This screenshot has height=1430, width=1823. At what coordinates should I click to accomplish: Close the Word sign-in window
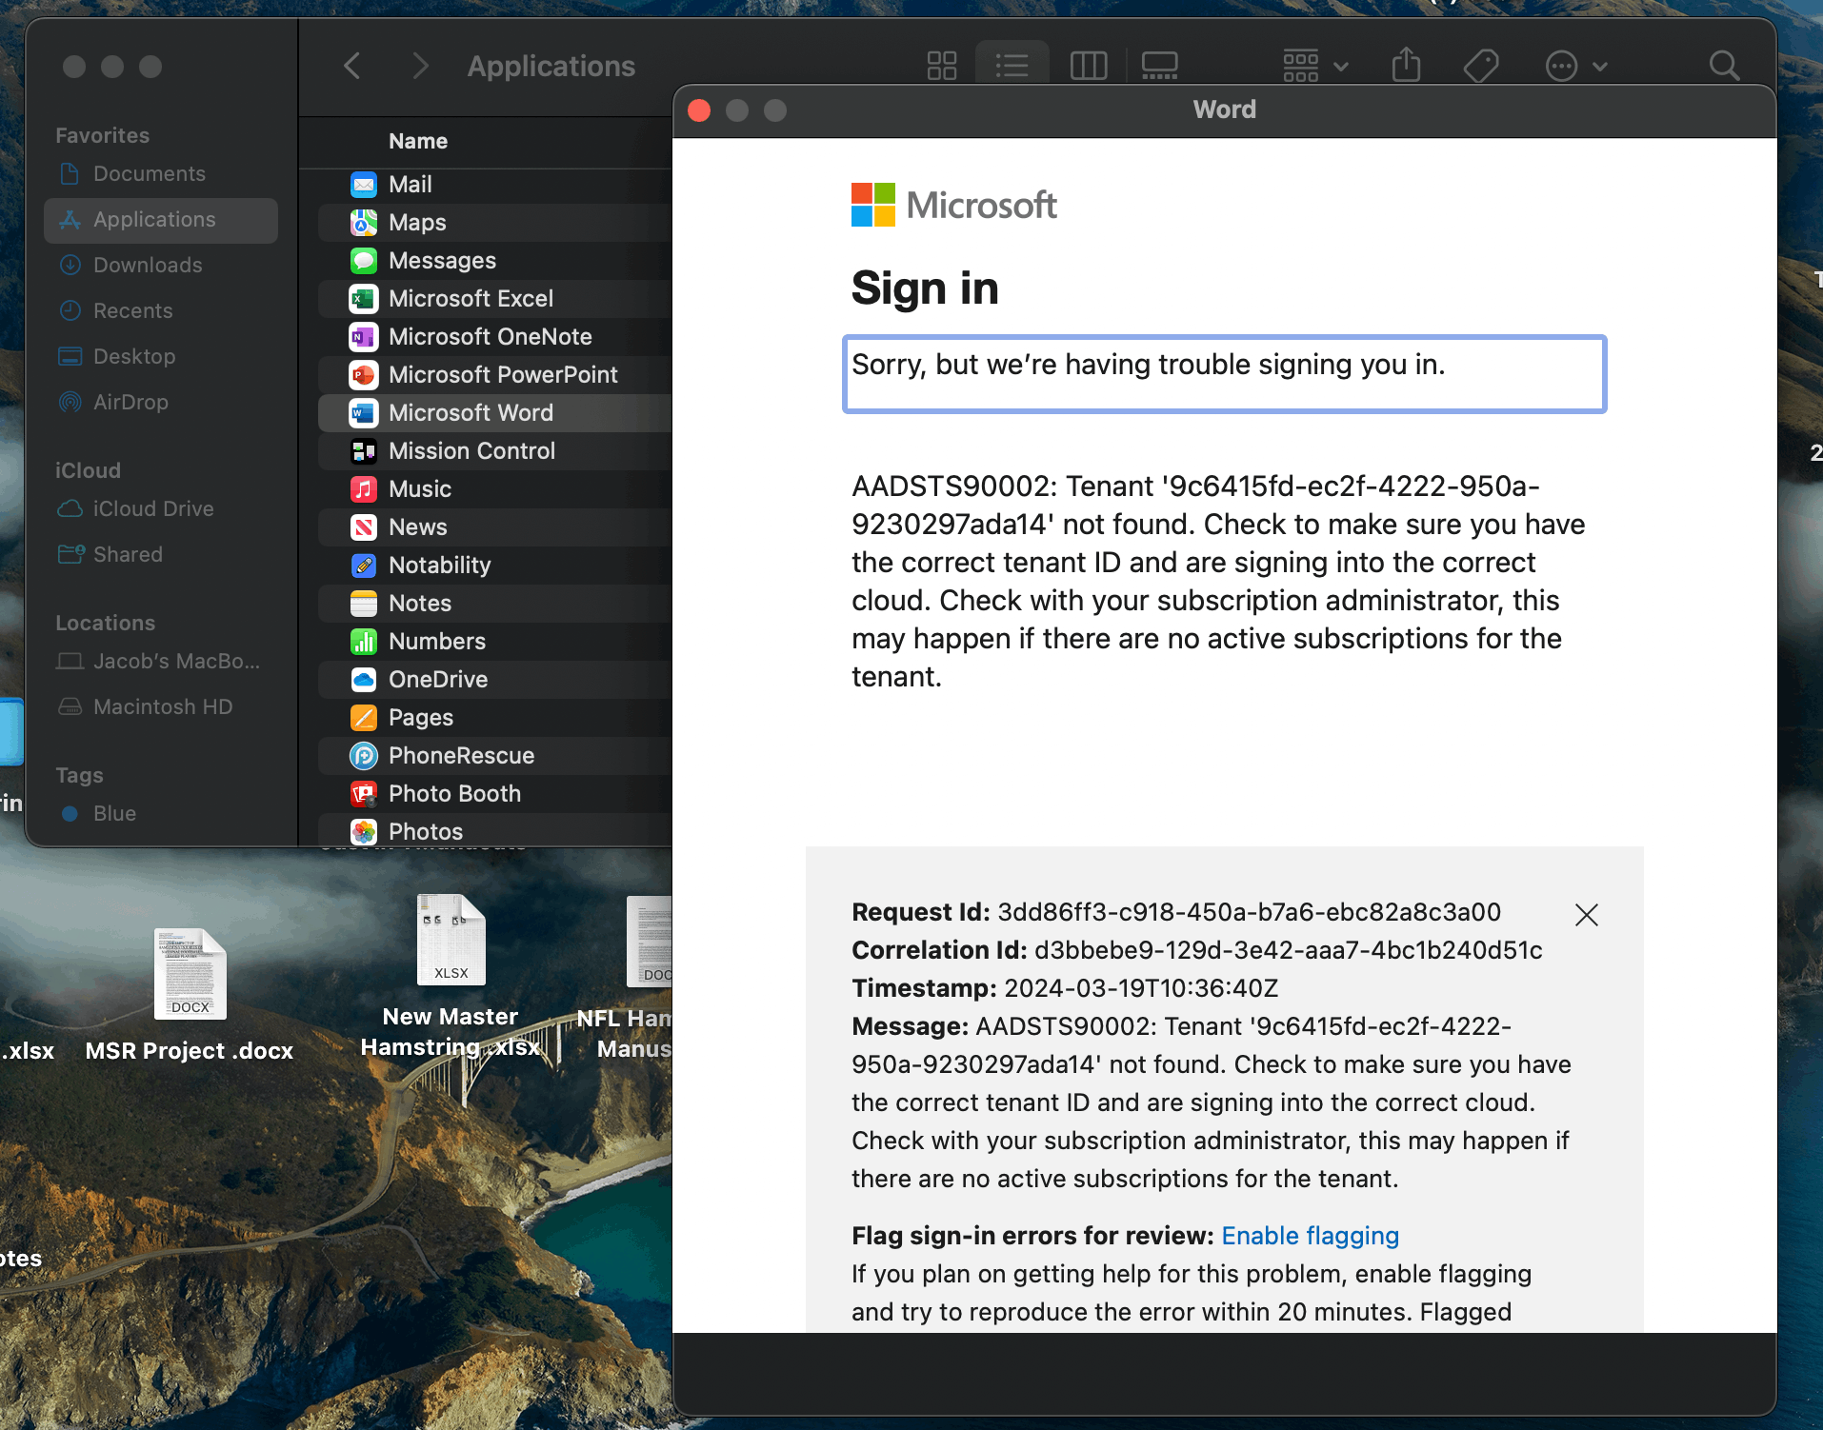[x=699, y=110]
